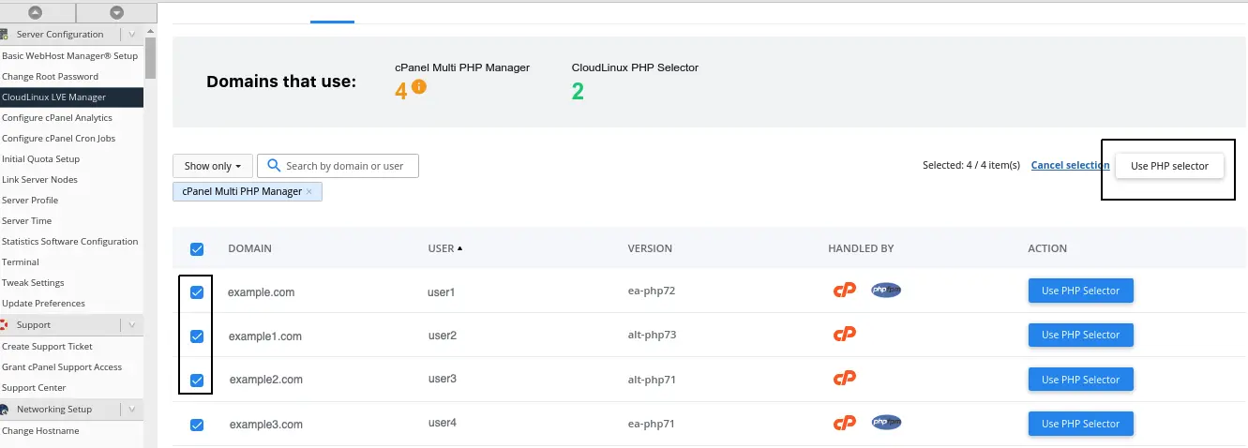Click PHP badge icon in example3.com row
1248x448 pixels.
(886, 423)
